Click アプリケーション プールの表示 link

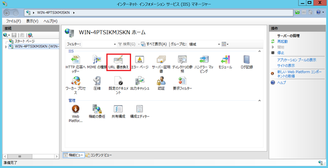click(x=297, y=60)
